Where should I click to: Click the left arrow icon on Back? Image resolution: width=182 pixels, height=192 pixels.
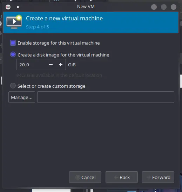point(116,177)
